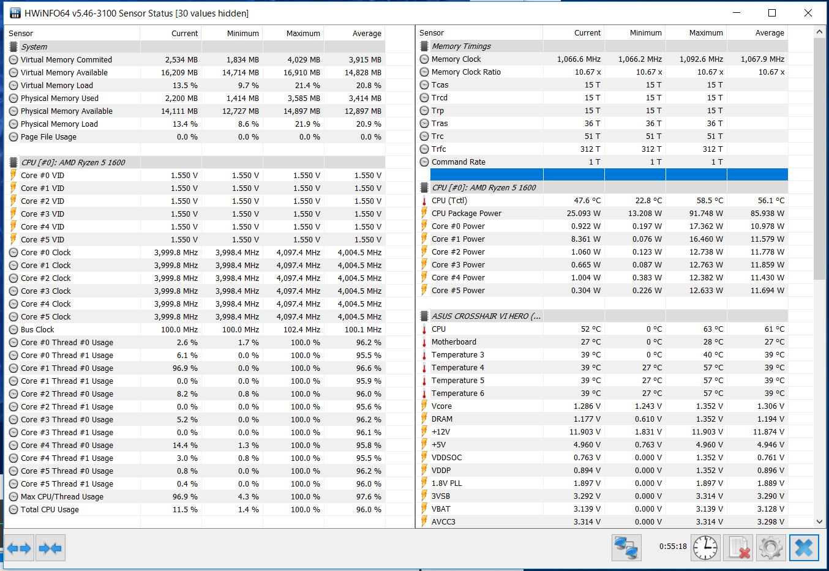Click the lightning icon beside Vcore
Viewport: 829px width, 571px height.
424,406
